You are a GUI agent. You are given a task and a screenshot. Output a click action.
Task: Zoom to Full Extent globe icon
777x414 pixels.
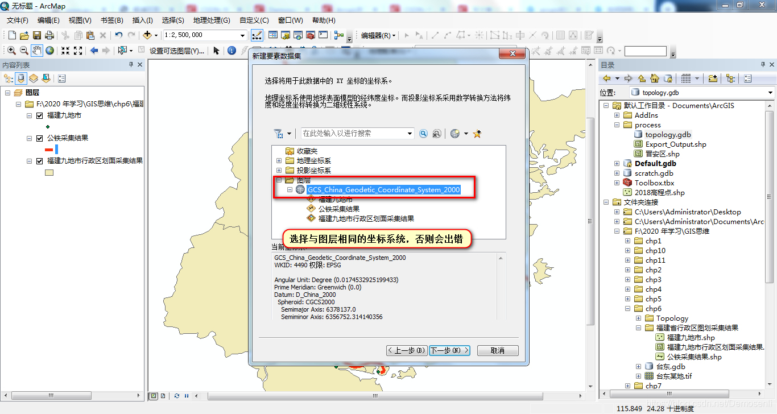(x=50, y=51)
